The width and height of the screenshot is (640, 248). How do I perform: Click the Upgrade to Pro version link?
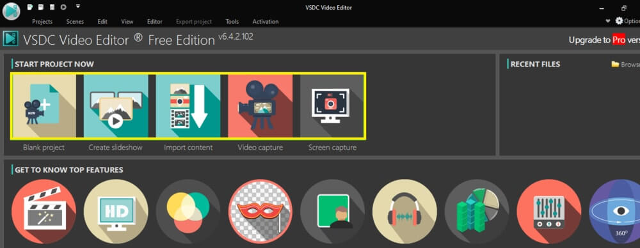(x=605, y=40)
